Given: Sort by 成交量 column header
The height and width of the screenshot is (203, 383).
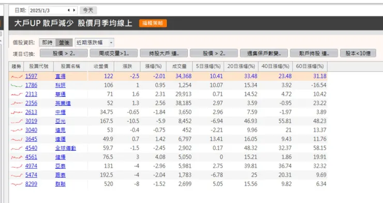Looking at the screenshot, I should 179,66.
